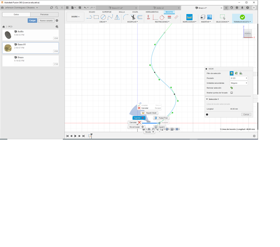The image size is (280, 247).
Task: Apply the Equal constraint
Action: [x=169, y=17]
